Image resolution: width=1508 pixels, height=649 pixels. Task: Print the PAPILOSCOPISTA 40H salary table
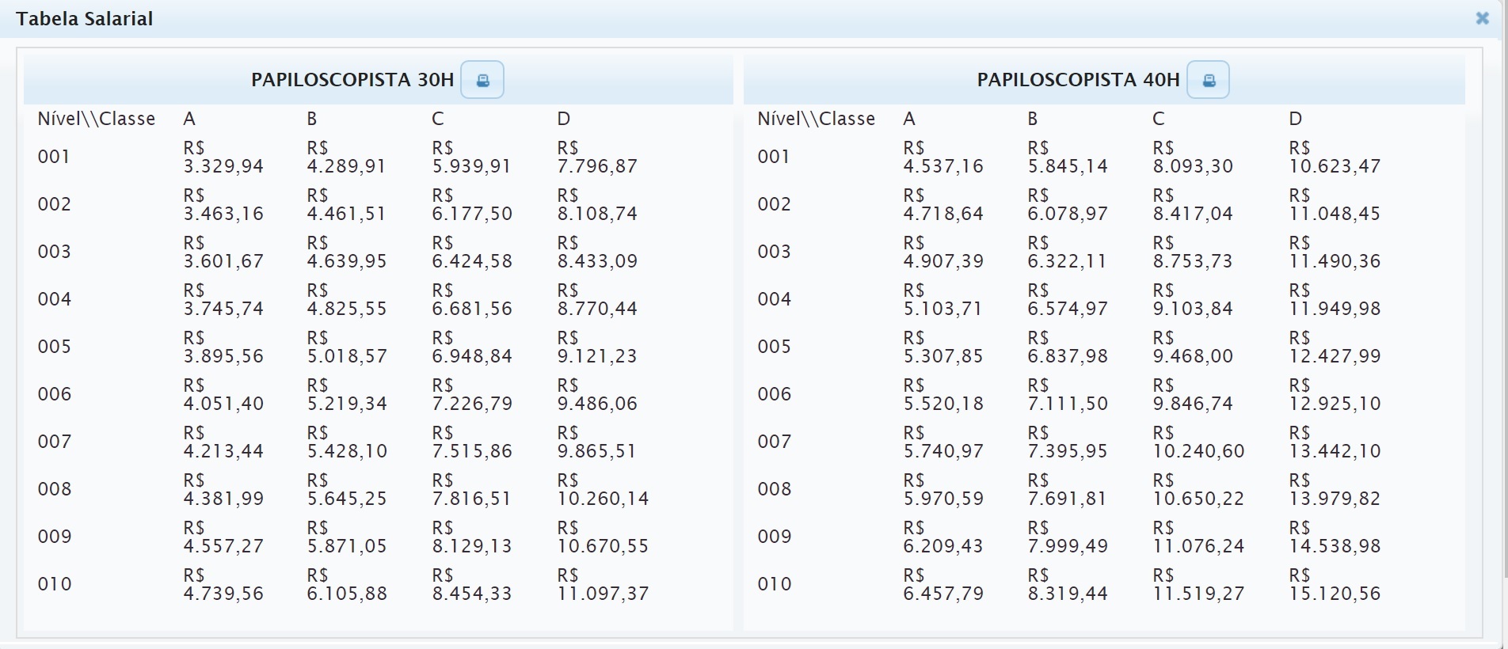(x=1208, y=80)
